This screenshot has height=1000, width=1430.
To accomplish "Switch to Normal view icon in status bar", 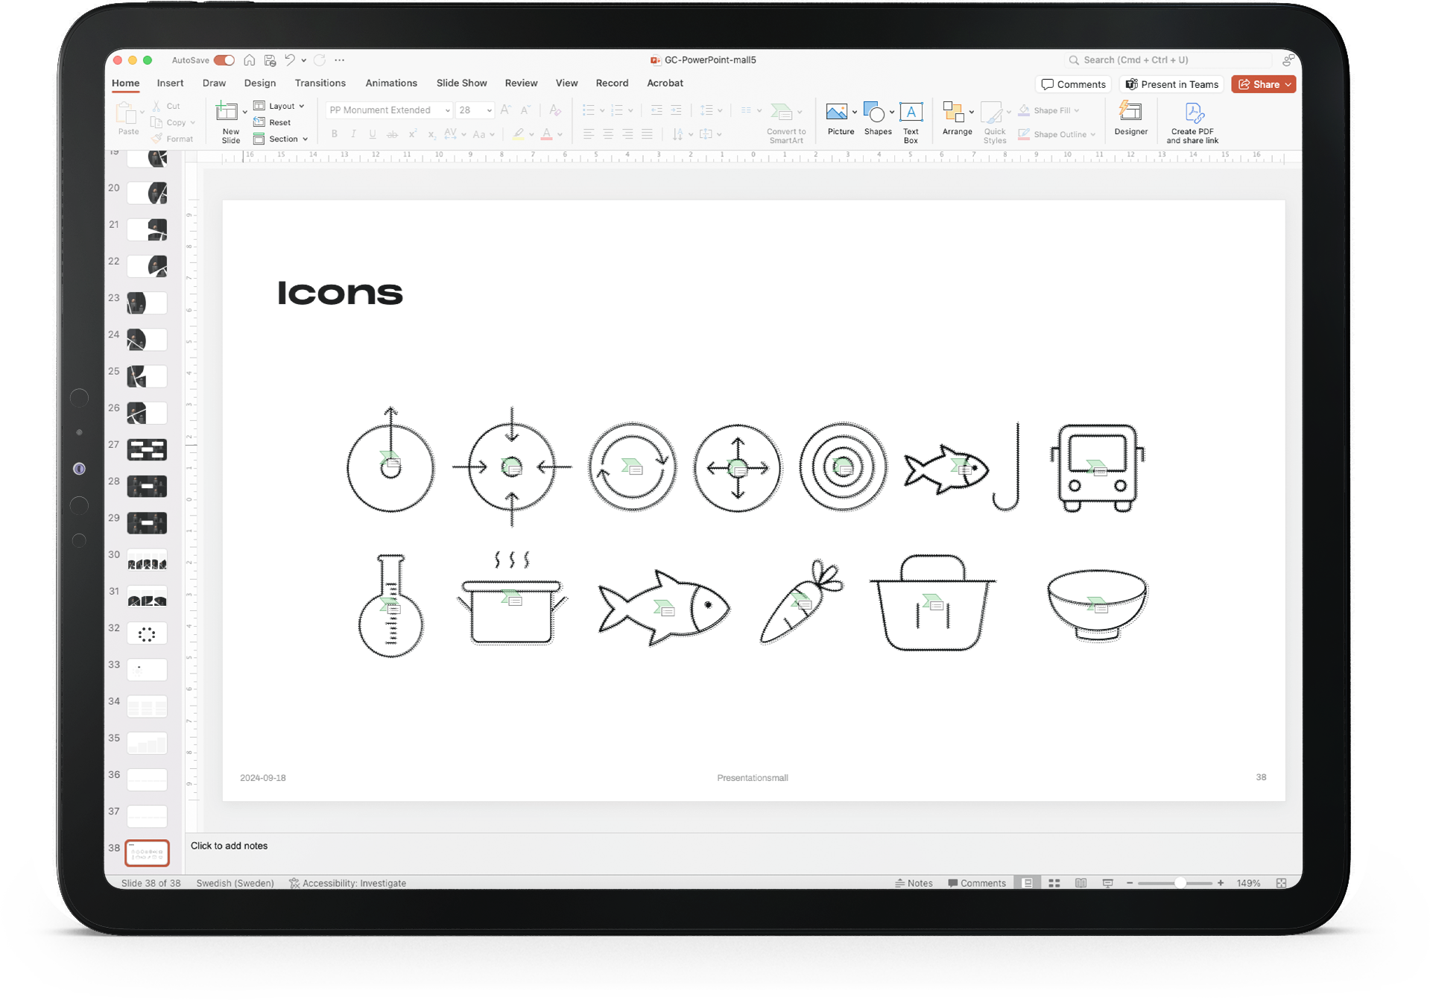I will coord(1028,883).
